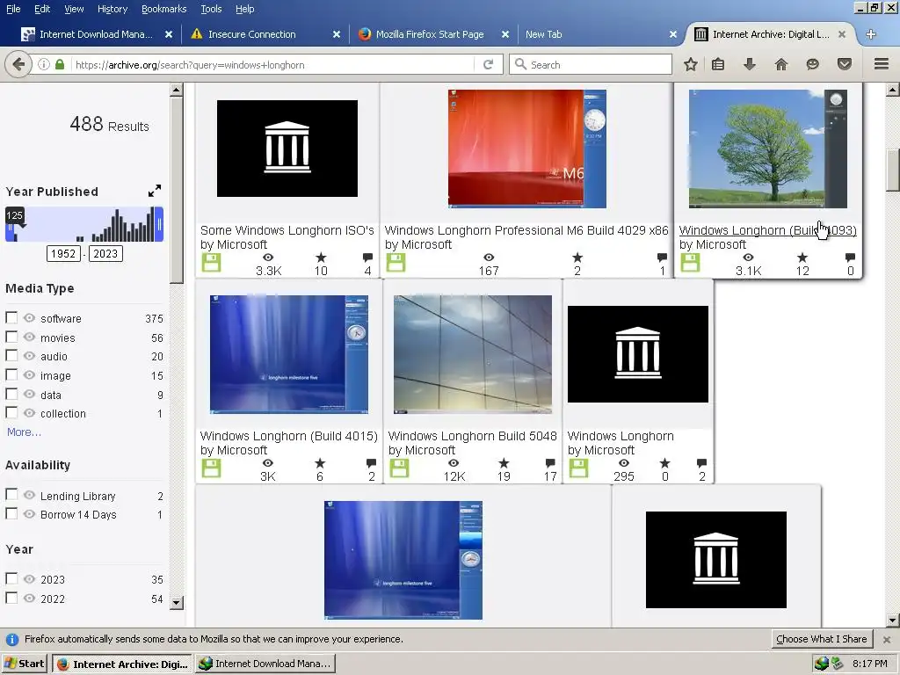Open the Windows Start button
This screenshot has height=675, width=900.
pyautogui.click(x=24, y=664)
